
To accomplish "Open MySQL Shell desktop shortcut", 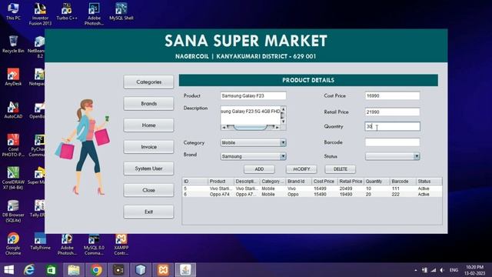I will tap(121, 12).
